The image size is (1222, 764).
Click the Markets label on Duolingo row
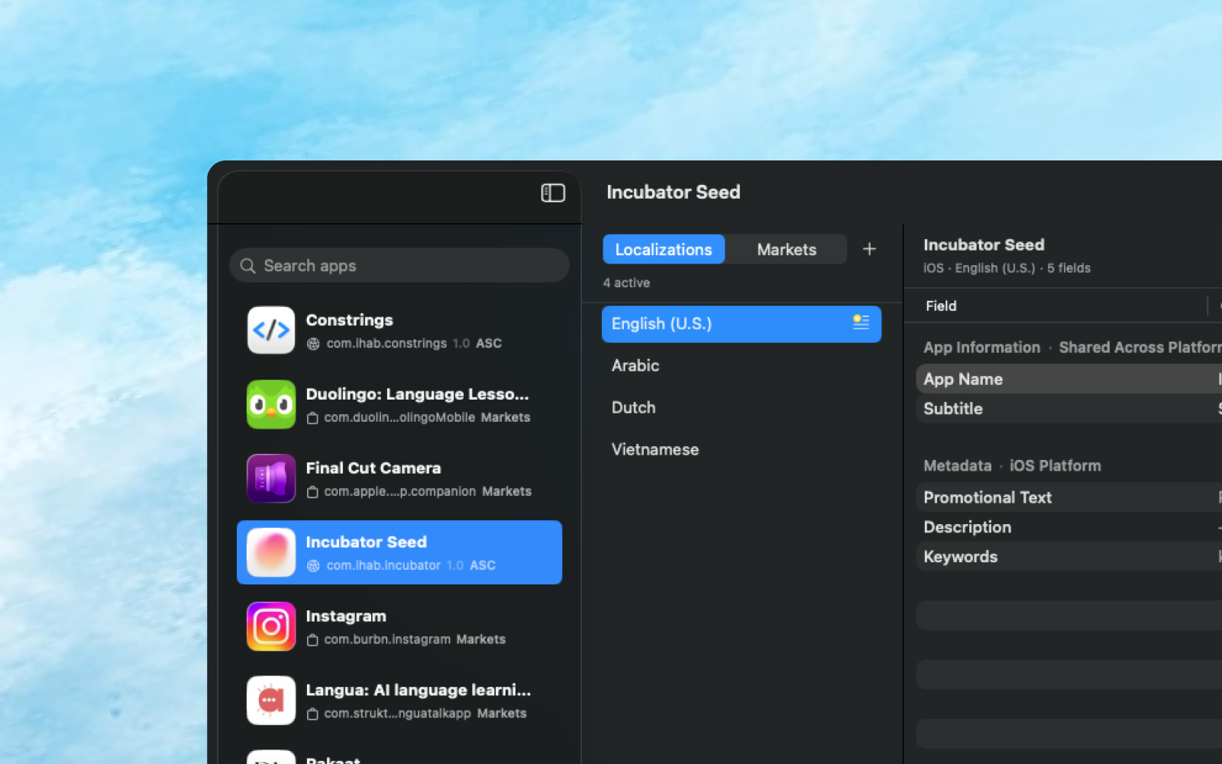coord(506,418)
